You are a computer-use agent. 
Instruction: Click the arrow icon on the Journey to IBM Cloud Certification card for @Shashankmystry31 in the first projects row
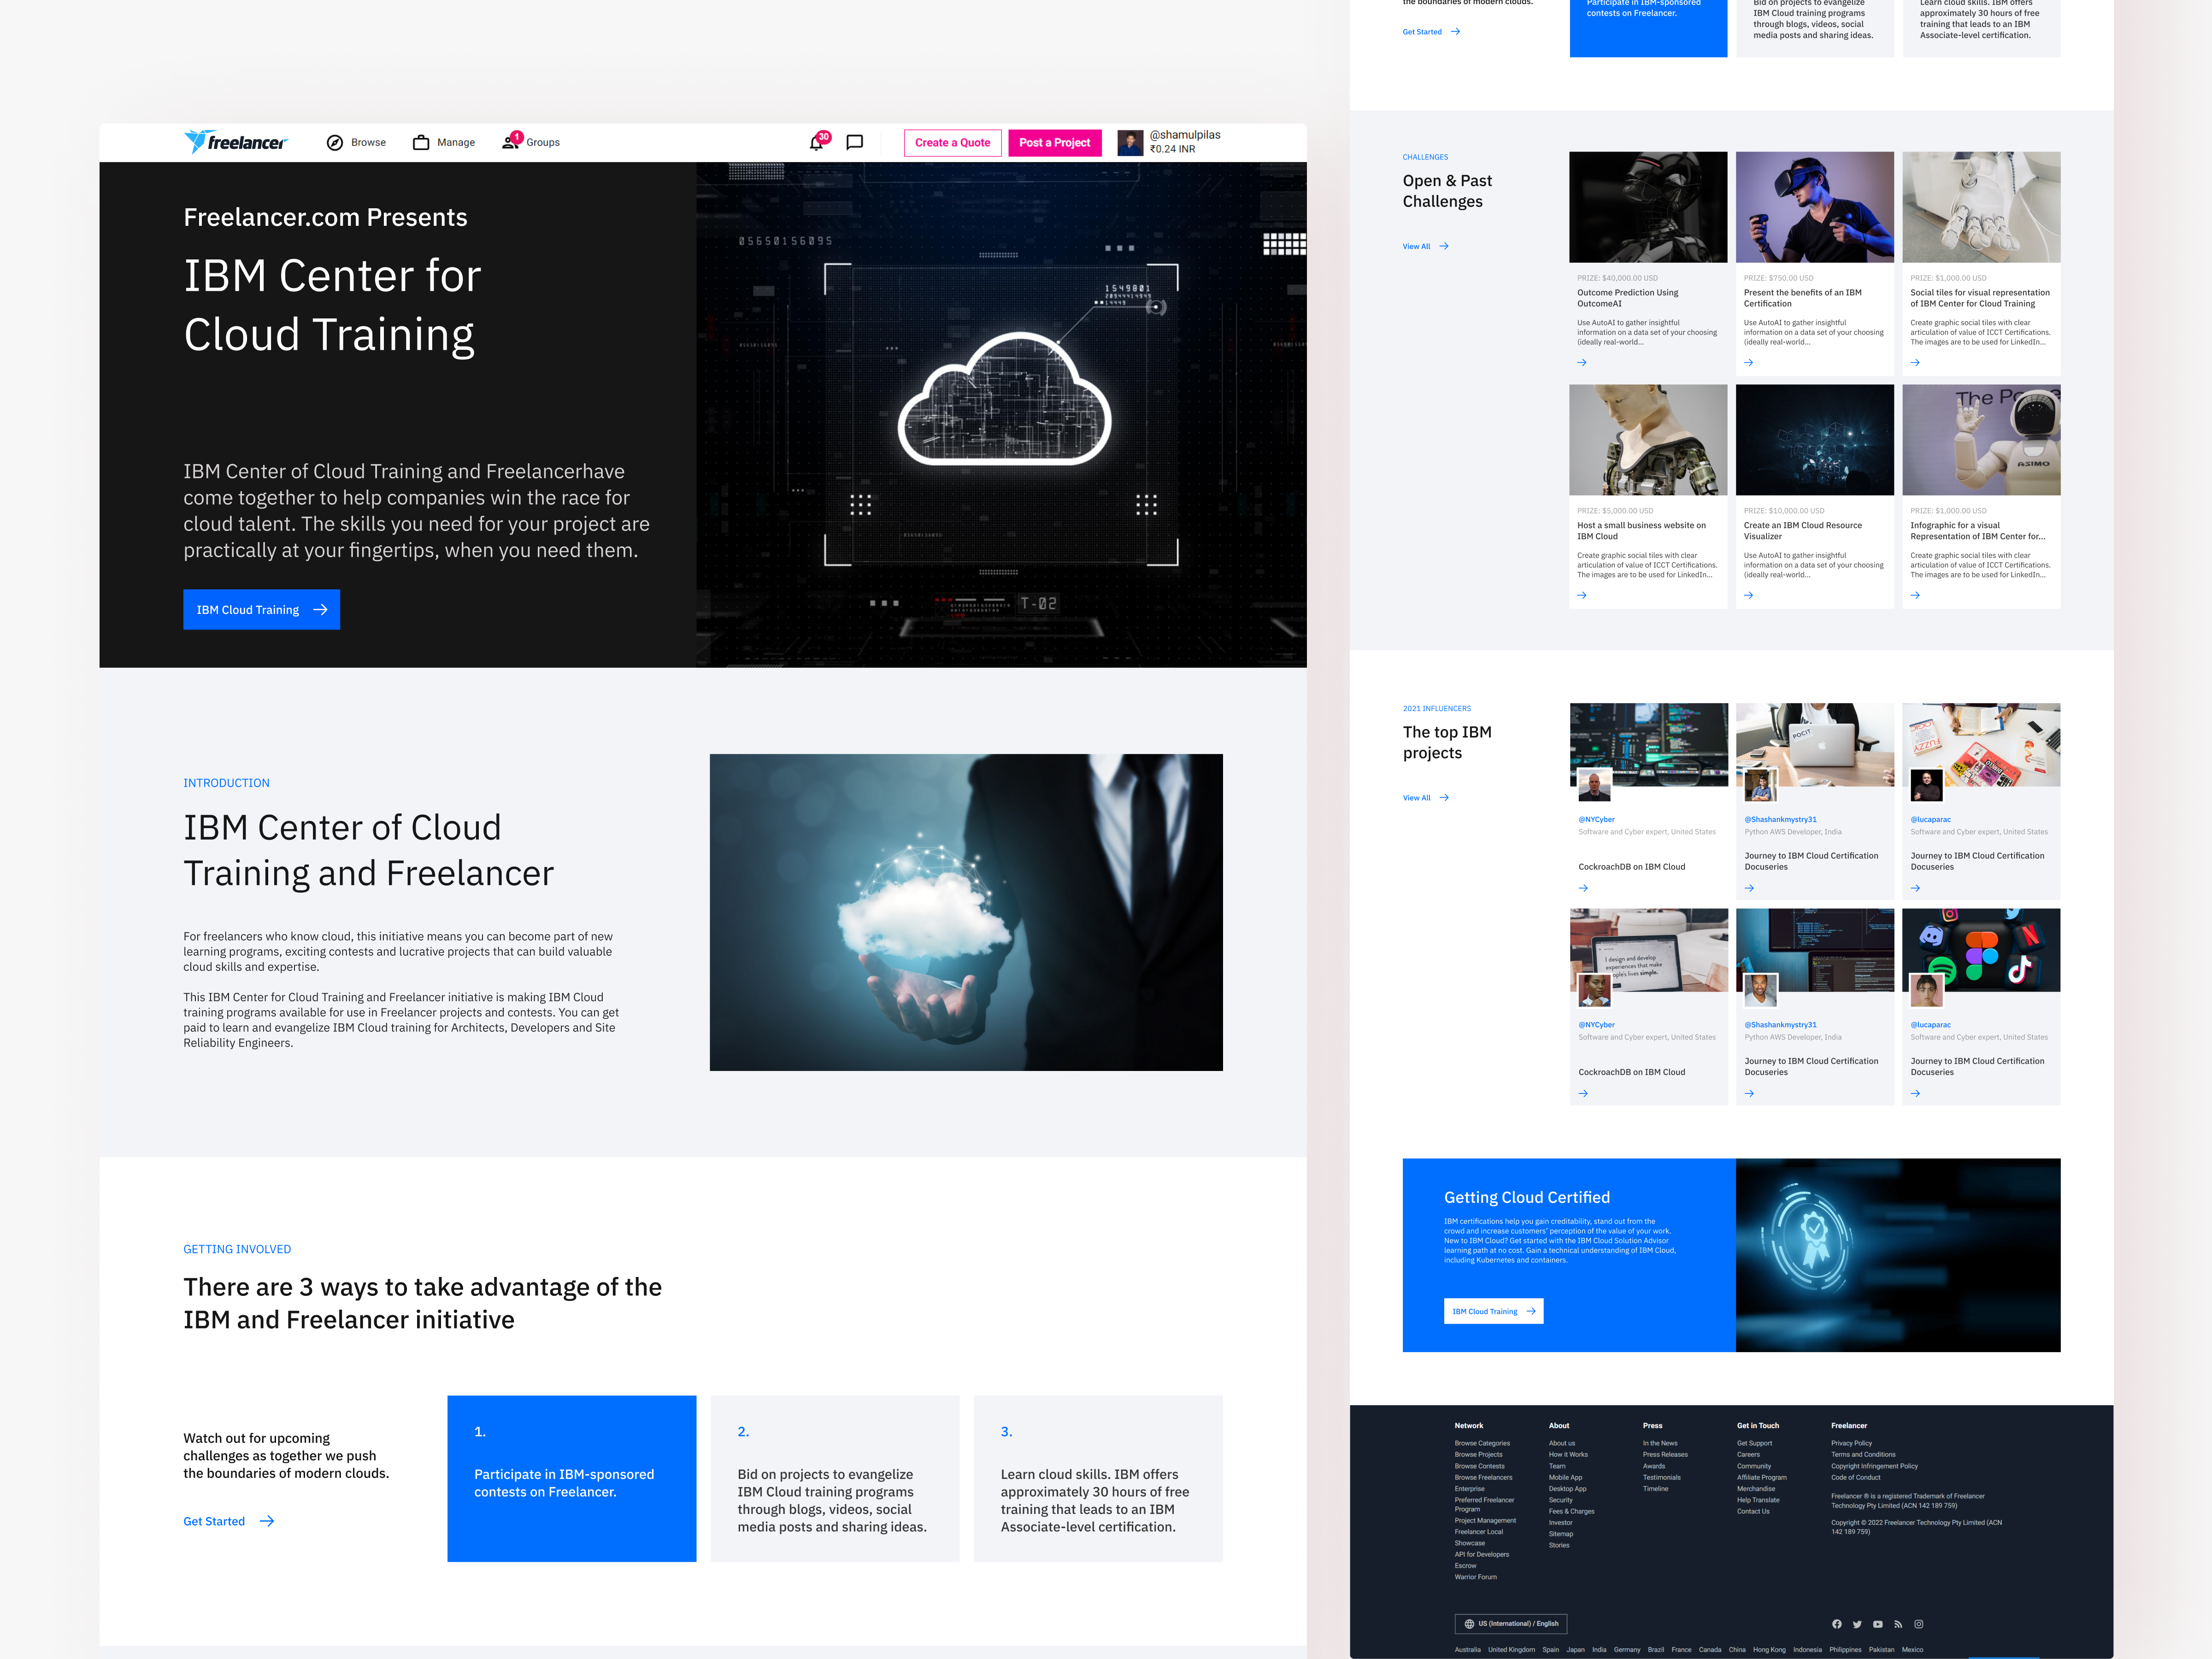pos(1750,888)
